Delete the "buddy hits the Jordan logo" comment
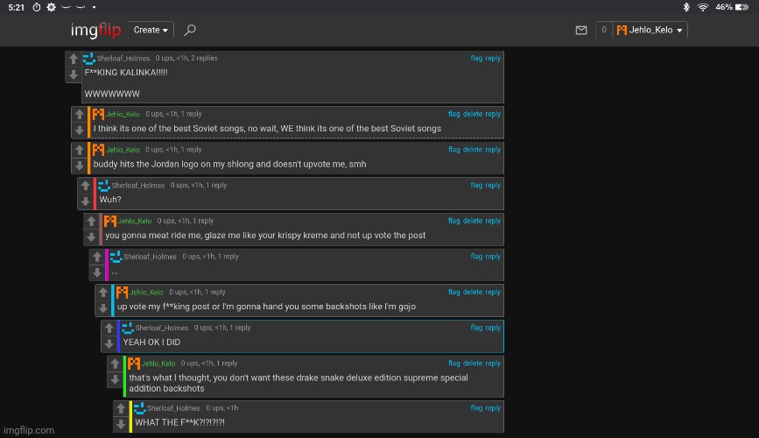The image size is (759, 438). coord(472,150)
